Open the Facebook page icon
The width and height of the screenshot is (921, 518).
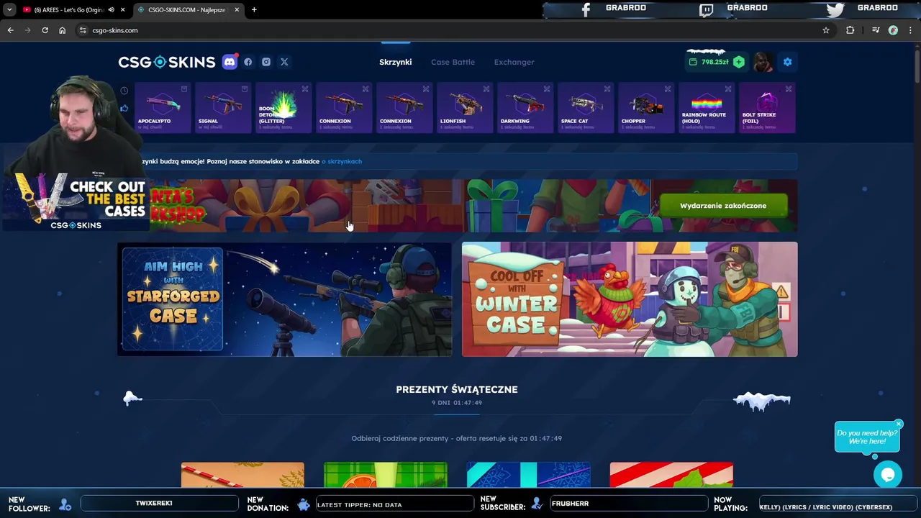coord(248,62)
